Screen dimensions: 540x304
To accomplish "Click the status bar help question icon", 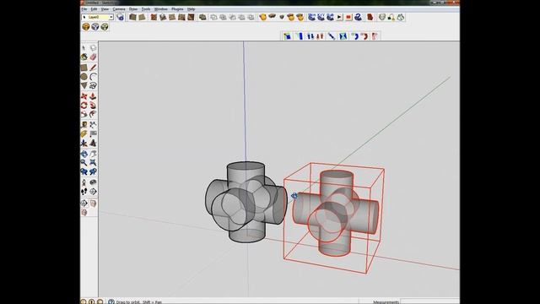I will [111, 301].
